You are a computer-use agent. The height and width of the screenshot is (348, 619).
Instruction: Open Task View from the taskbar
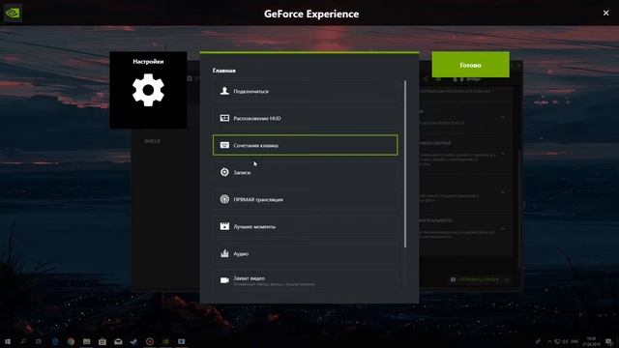pyautogui.click(x=39, y=341)
